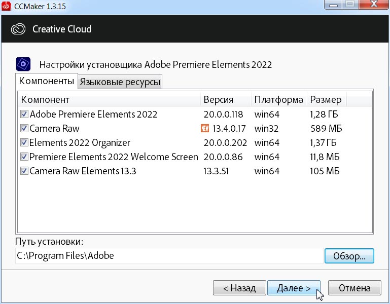Uncheck the Adobe Premiere Elements 2022 component
Image resolution: width=390 pixels, height=304 pixels.
pos(24,114)
